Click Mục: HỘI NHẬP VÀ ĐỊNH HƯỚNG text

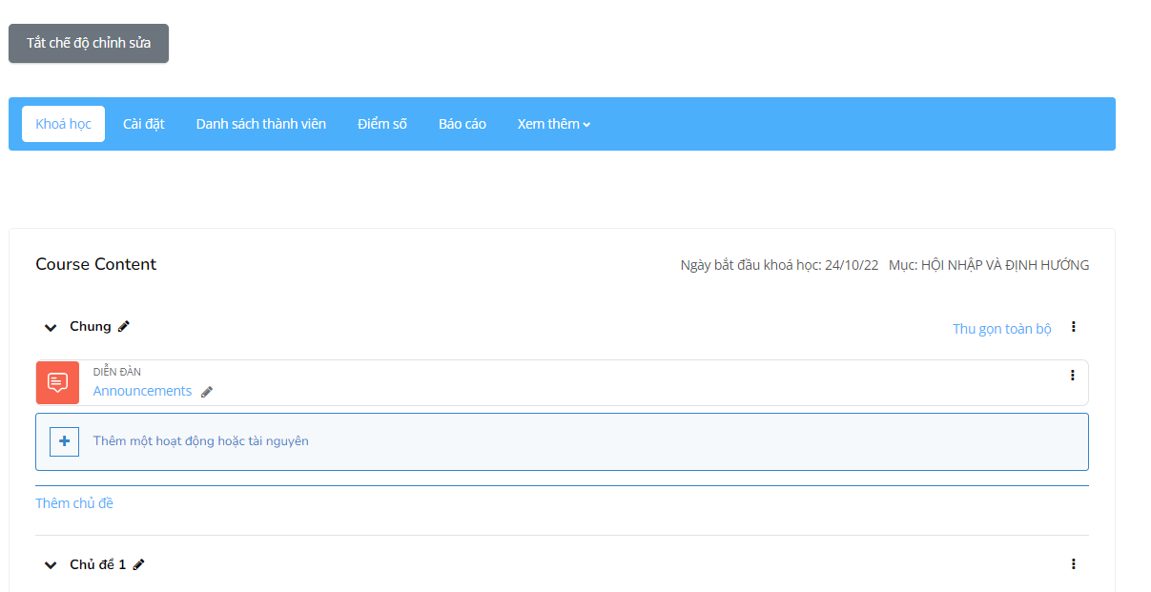coord(989,265)
